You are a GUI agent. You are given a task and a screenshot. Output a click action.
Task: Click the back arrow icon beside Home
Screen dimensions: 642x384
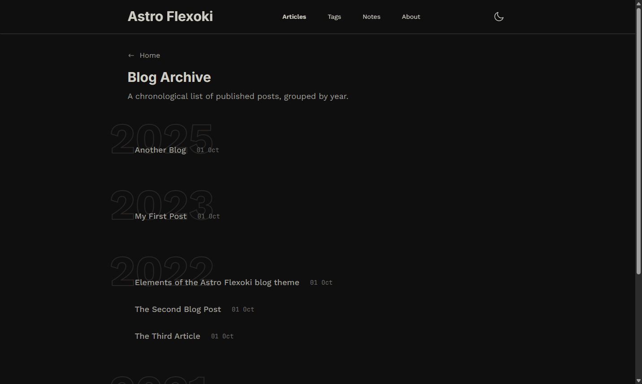click(131, 55)
